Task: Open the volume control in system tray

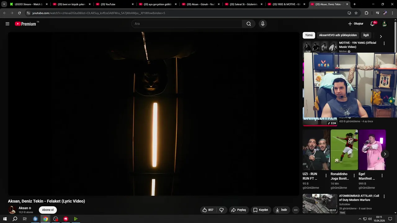Action: pyautogui.click(x=370, y=219)
